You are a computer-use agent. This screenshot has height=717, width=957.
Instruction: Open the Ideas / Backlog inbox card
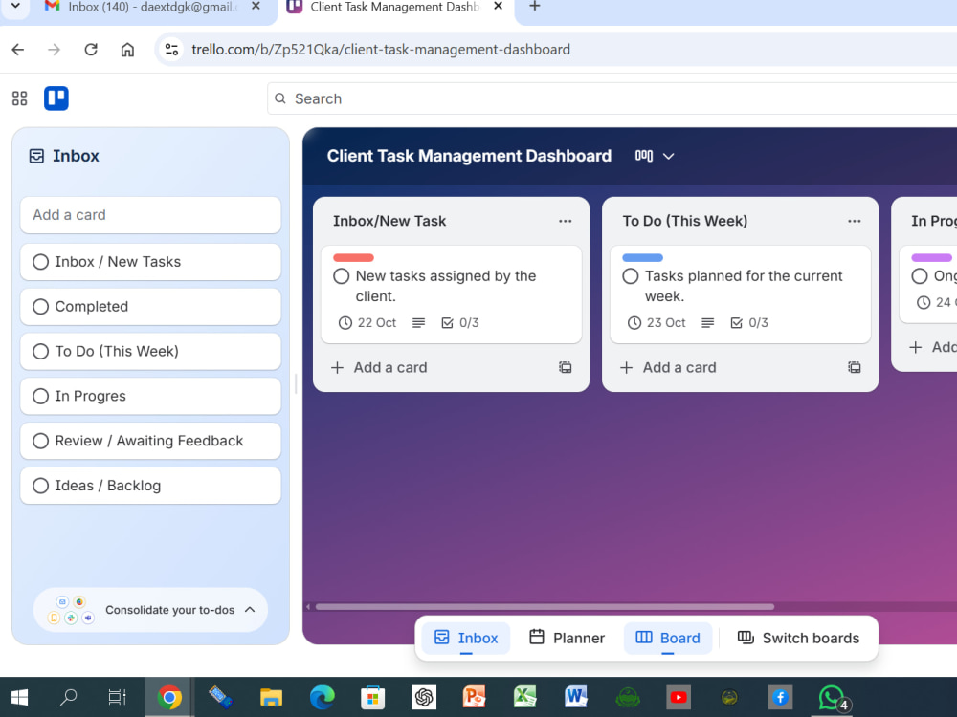[150, 486]
